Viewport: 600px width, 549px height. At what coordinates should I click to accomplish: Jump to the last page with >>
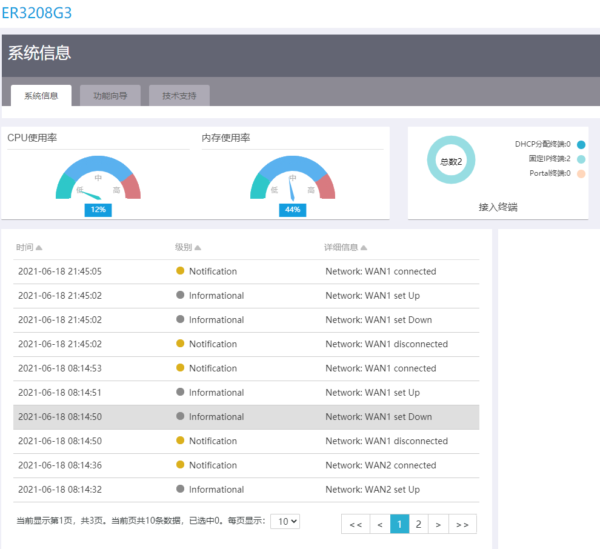[462, 524]
